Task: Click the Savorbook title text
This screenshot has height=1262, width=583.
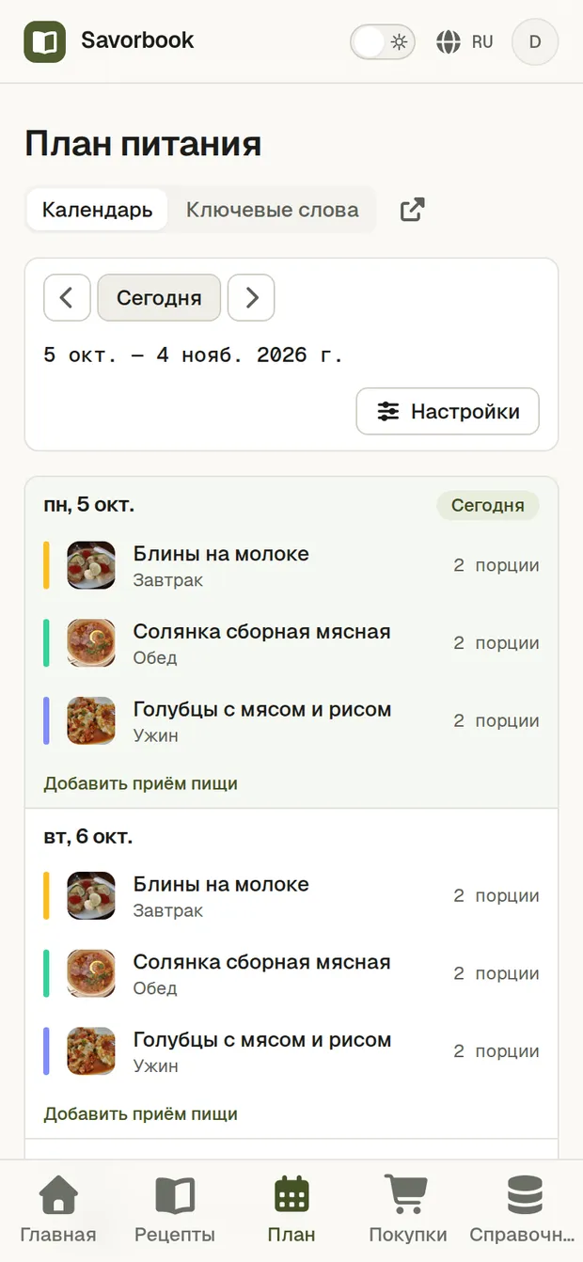Action: (x=137, y=40)
